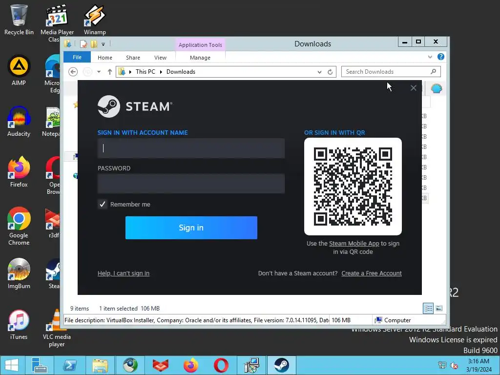Image resolution: width=500 pixels, height=375 pixels.
Task: Open File Explorer taskbar icon
Action: tap(100, 365)
